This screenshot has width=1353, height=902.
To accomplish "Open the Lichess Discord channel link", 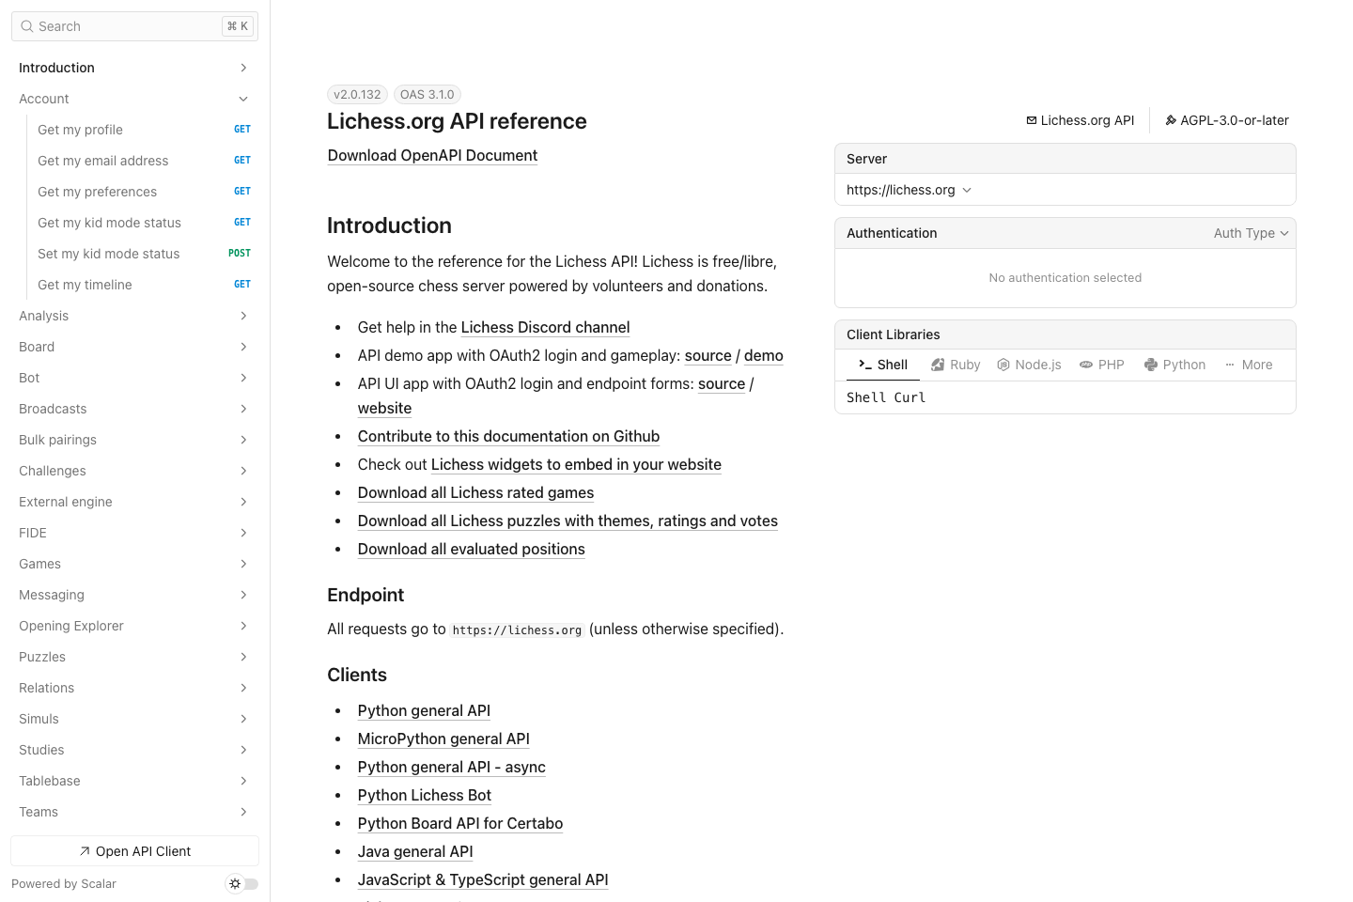I will (x=545, y=327).
